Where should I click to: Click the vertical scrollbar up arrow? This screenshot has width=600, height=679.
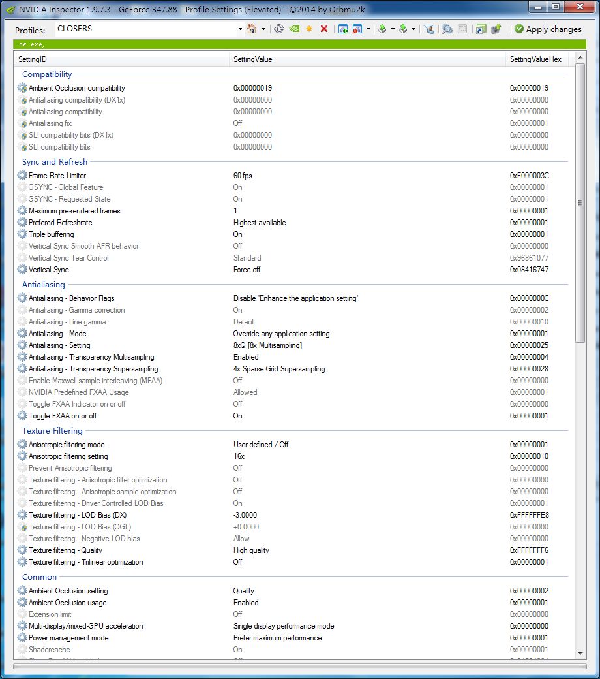580,57
